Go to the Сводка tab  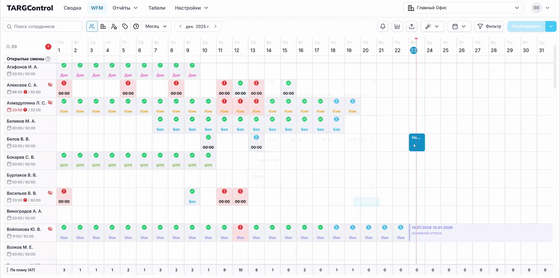coord(73,8)
